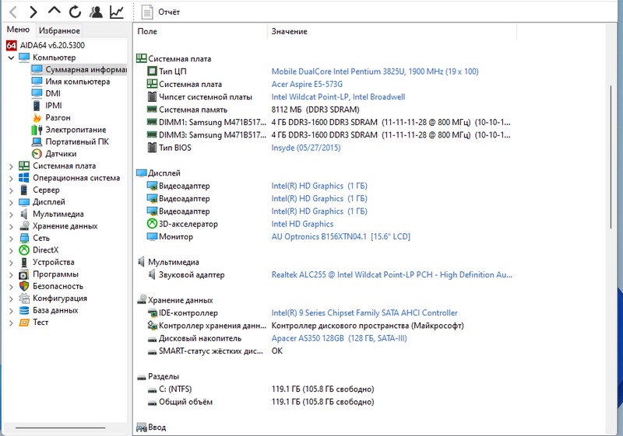Select the Разгон overclock item
This screenshot has height=436, width=623.
58,117
